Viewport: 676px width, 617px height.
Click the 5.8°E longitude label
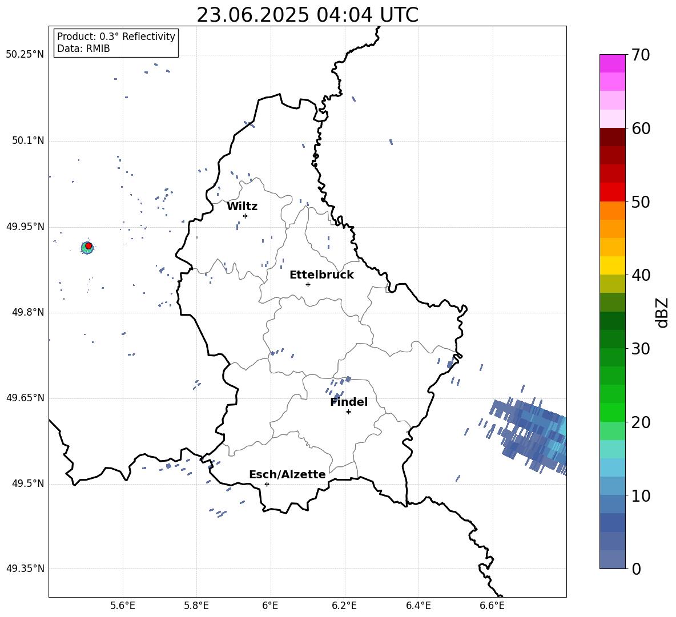[196, 606]
